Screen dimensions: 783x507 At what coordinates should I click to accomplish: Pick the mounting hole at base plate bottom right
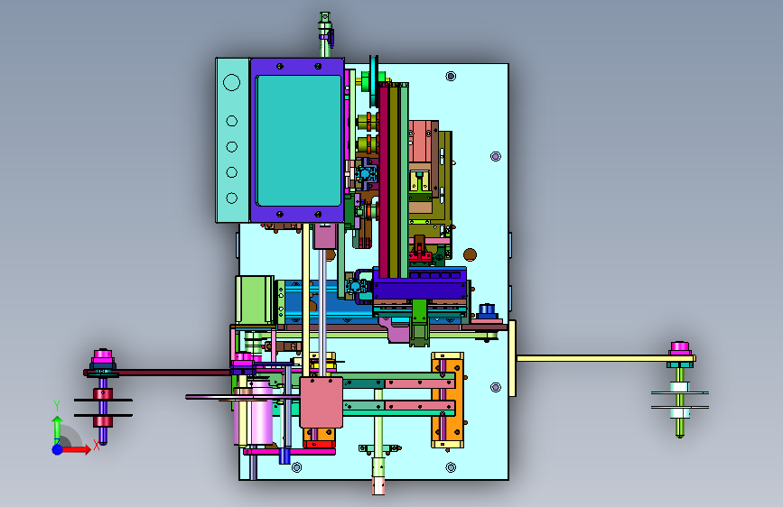pos(451,467)
